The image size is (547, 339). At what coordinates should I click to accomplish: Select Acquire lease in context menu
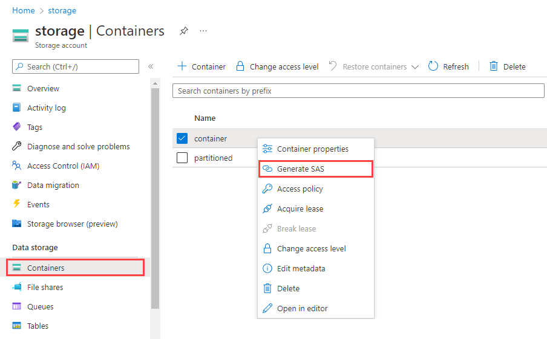pyautogui.click(x=300, y=208)
